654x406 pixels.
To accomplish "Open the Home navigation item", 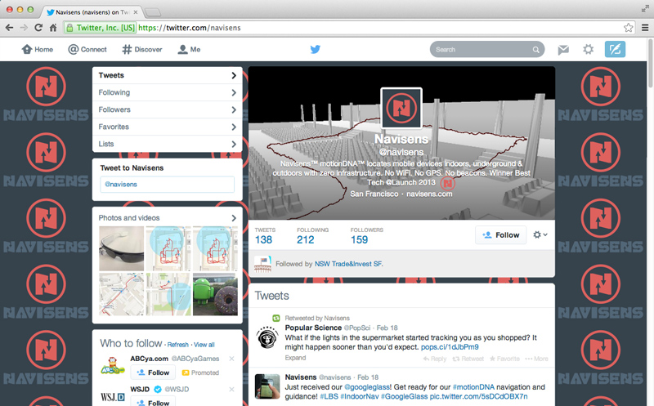I will (37, 49).
